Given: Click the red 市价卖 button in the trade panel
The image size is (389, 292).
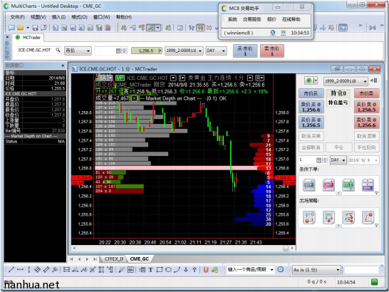Looking at the screenshot, I should 367,93.
